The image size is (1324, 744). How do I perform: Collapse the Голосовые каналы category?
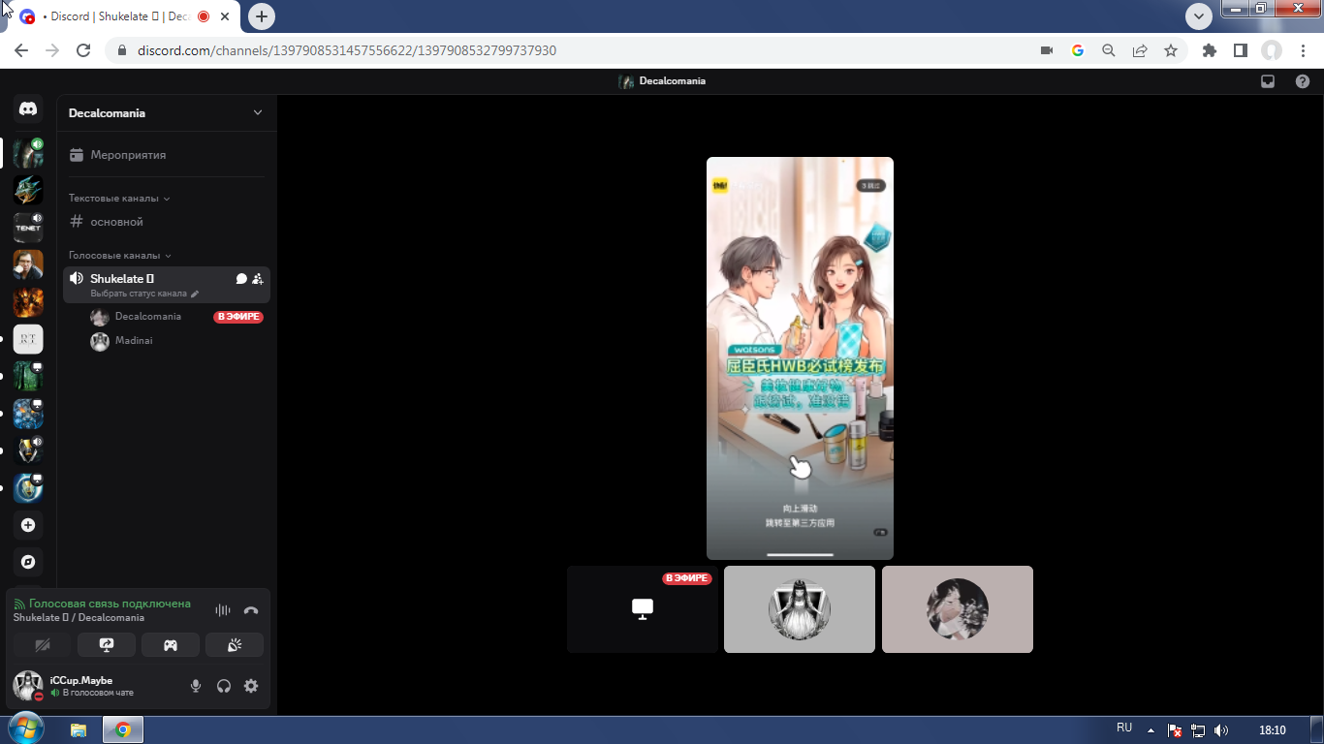click(x=120, y=256)
